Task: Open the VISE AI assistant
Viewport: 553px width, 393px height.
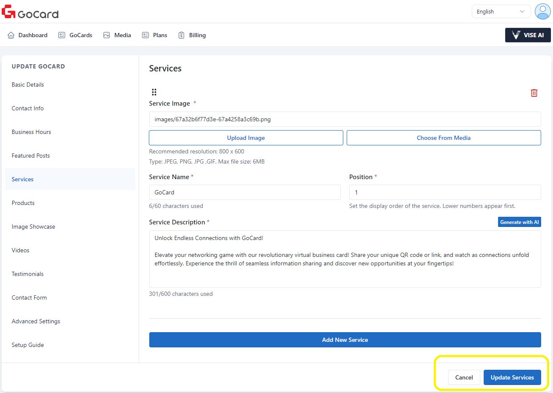Action: point(528,35)
